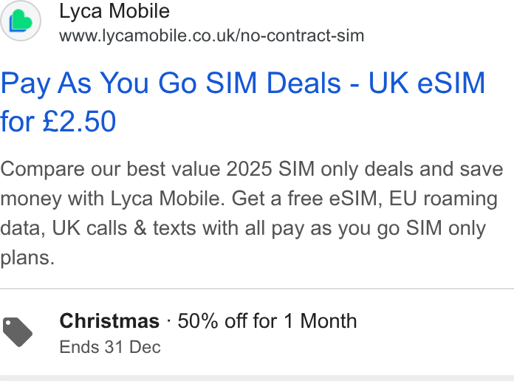Open the Pay As You Go SIM Deals headline
This screenshot has width=514, height=381.
(x=242, y=102)
